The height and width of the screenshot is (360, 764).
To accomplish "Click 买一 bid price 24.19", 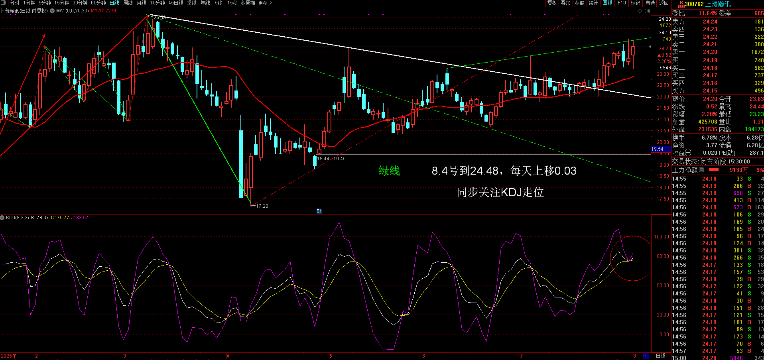I will tap(710, 60).
